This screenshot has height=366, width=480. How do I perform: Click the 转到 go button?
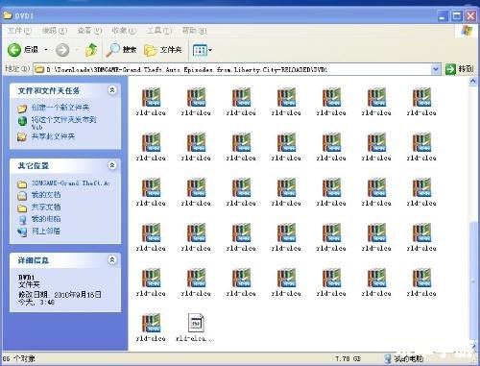[459, 69]
